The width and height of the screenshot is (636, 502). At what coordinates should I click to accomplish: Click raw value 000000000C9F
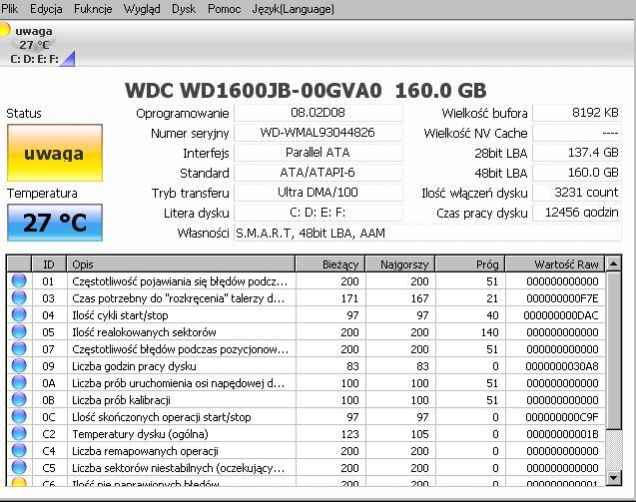click(562, 417)
